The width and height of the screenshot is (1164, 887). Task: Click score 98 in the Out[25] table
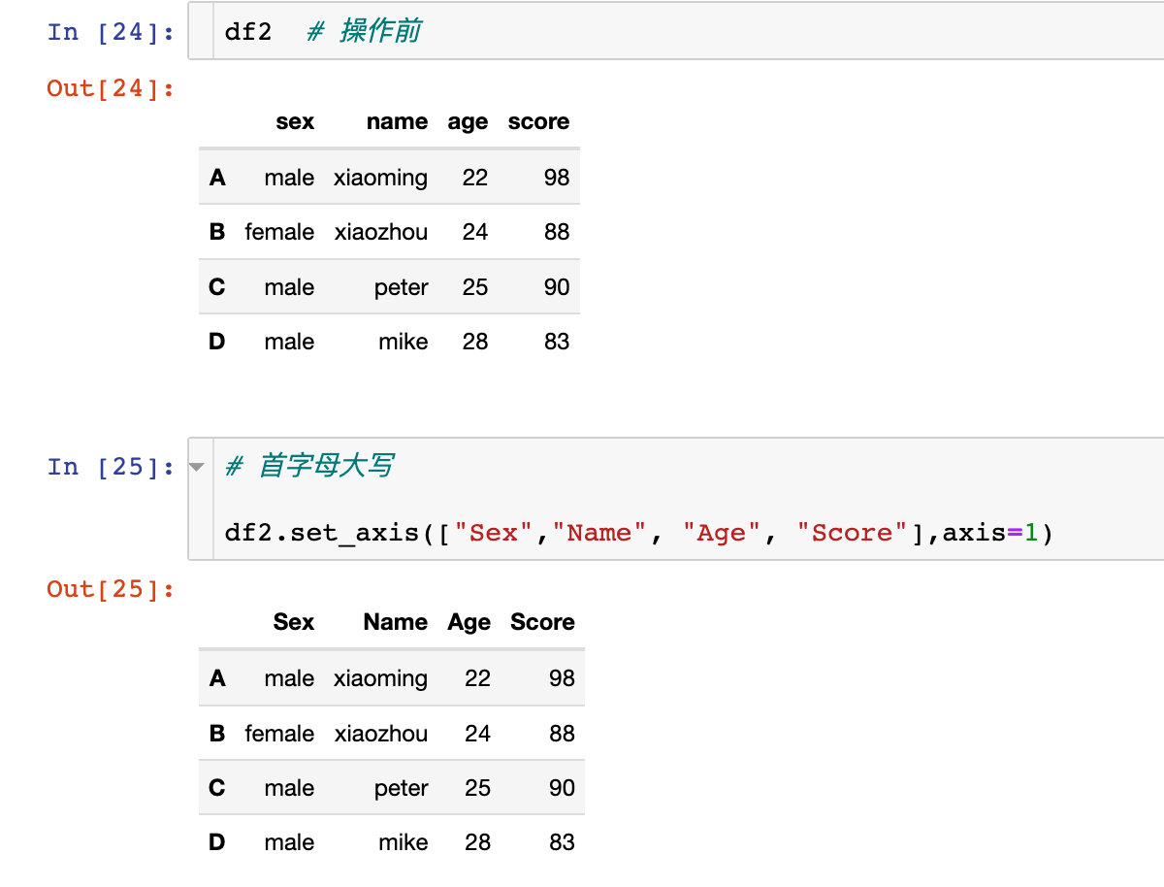pyautogui.click(x=562, y=678)
